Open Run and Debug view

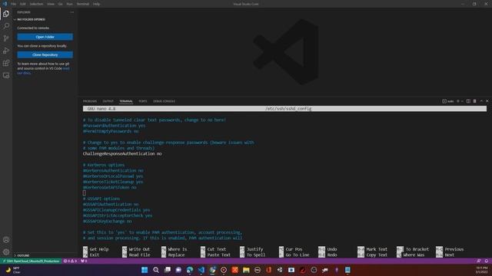(6, 51)
